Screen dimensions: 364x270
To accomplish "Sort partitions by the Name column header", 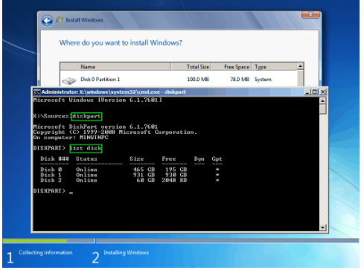I will pos(124,67).
